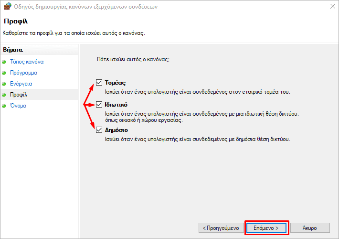
Task: Toggle the Δημόσιο profile checkbox
Action: tap(99, 130)
